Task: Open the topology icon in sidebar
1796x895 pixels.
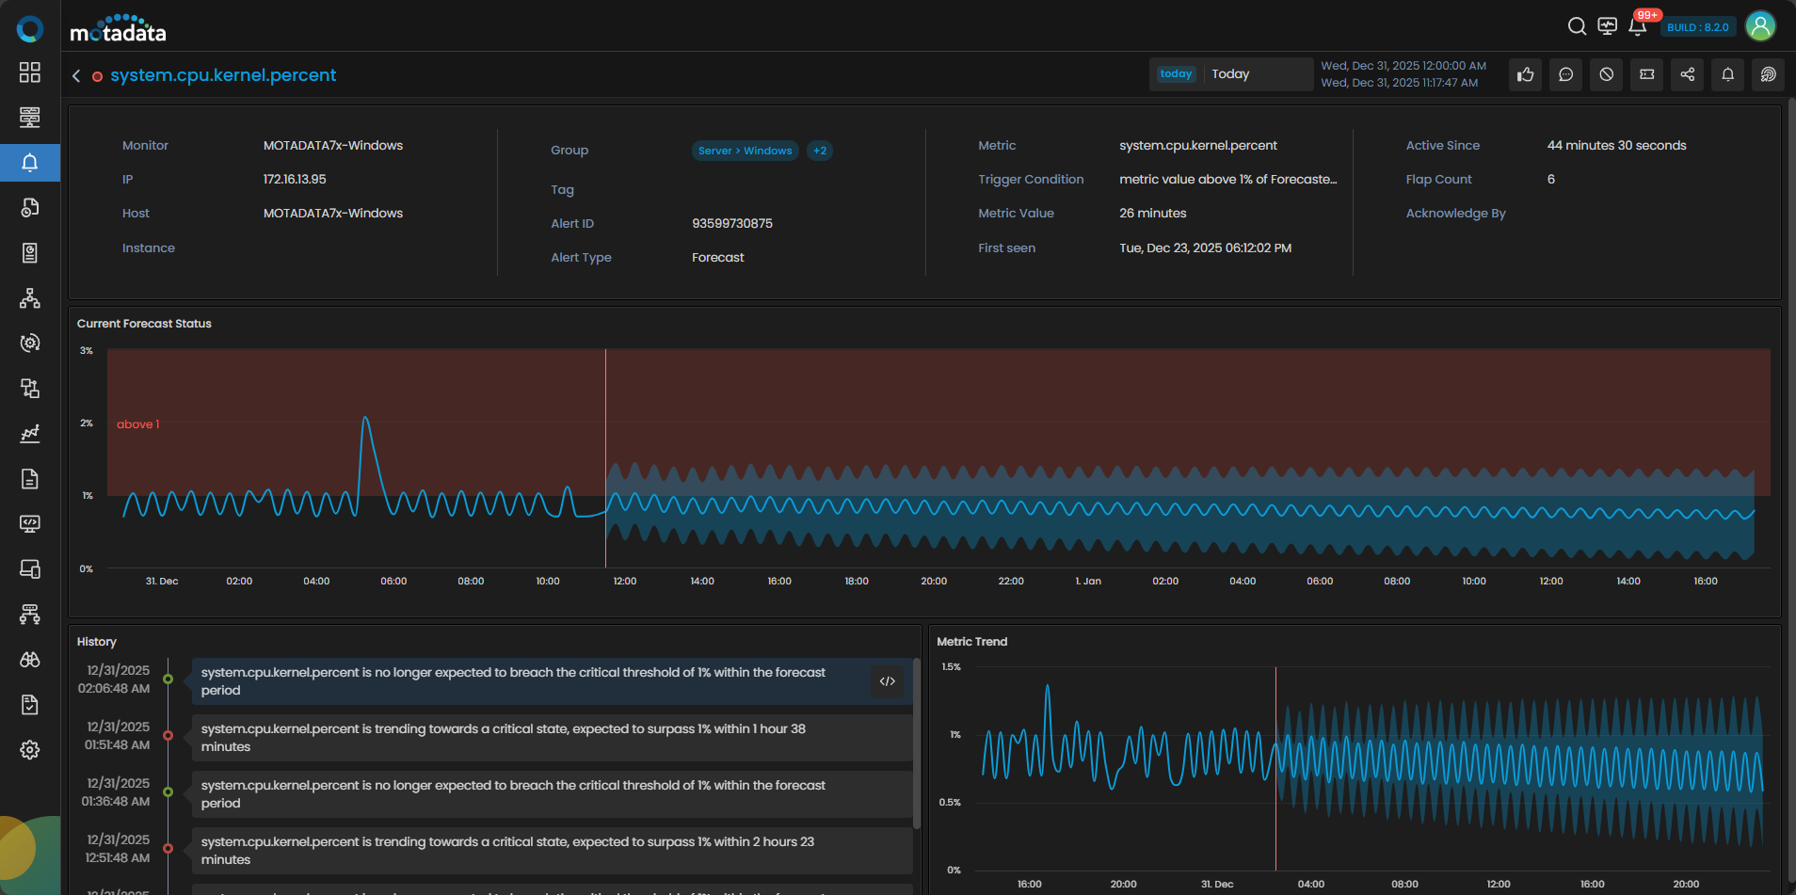Action: tap(30, 298)
